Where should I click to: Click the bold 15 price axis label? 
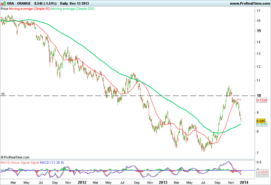coord(259,31)
